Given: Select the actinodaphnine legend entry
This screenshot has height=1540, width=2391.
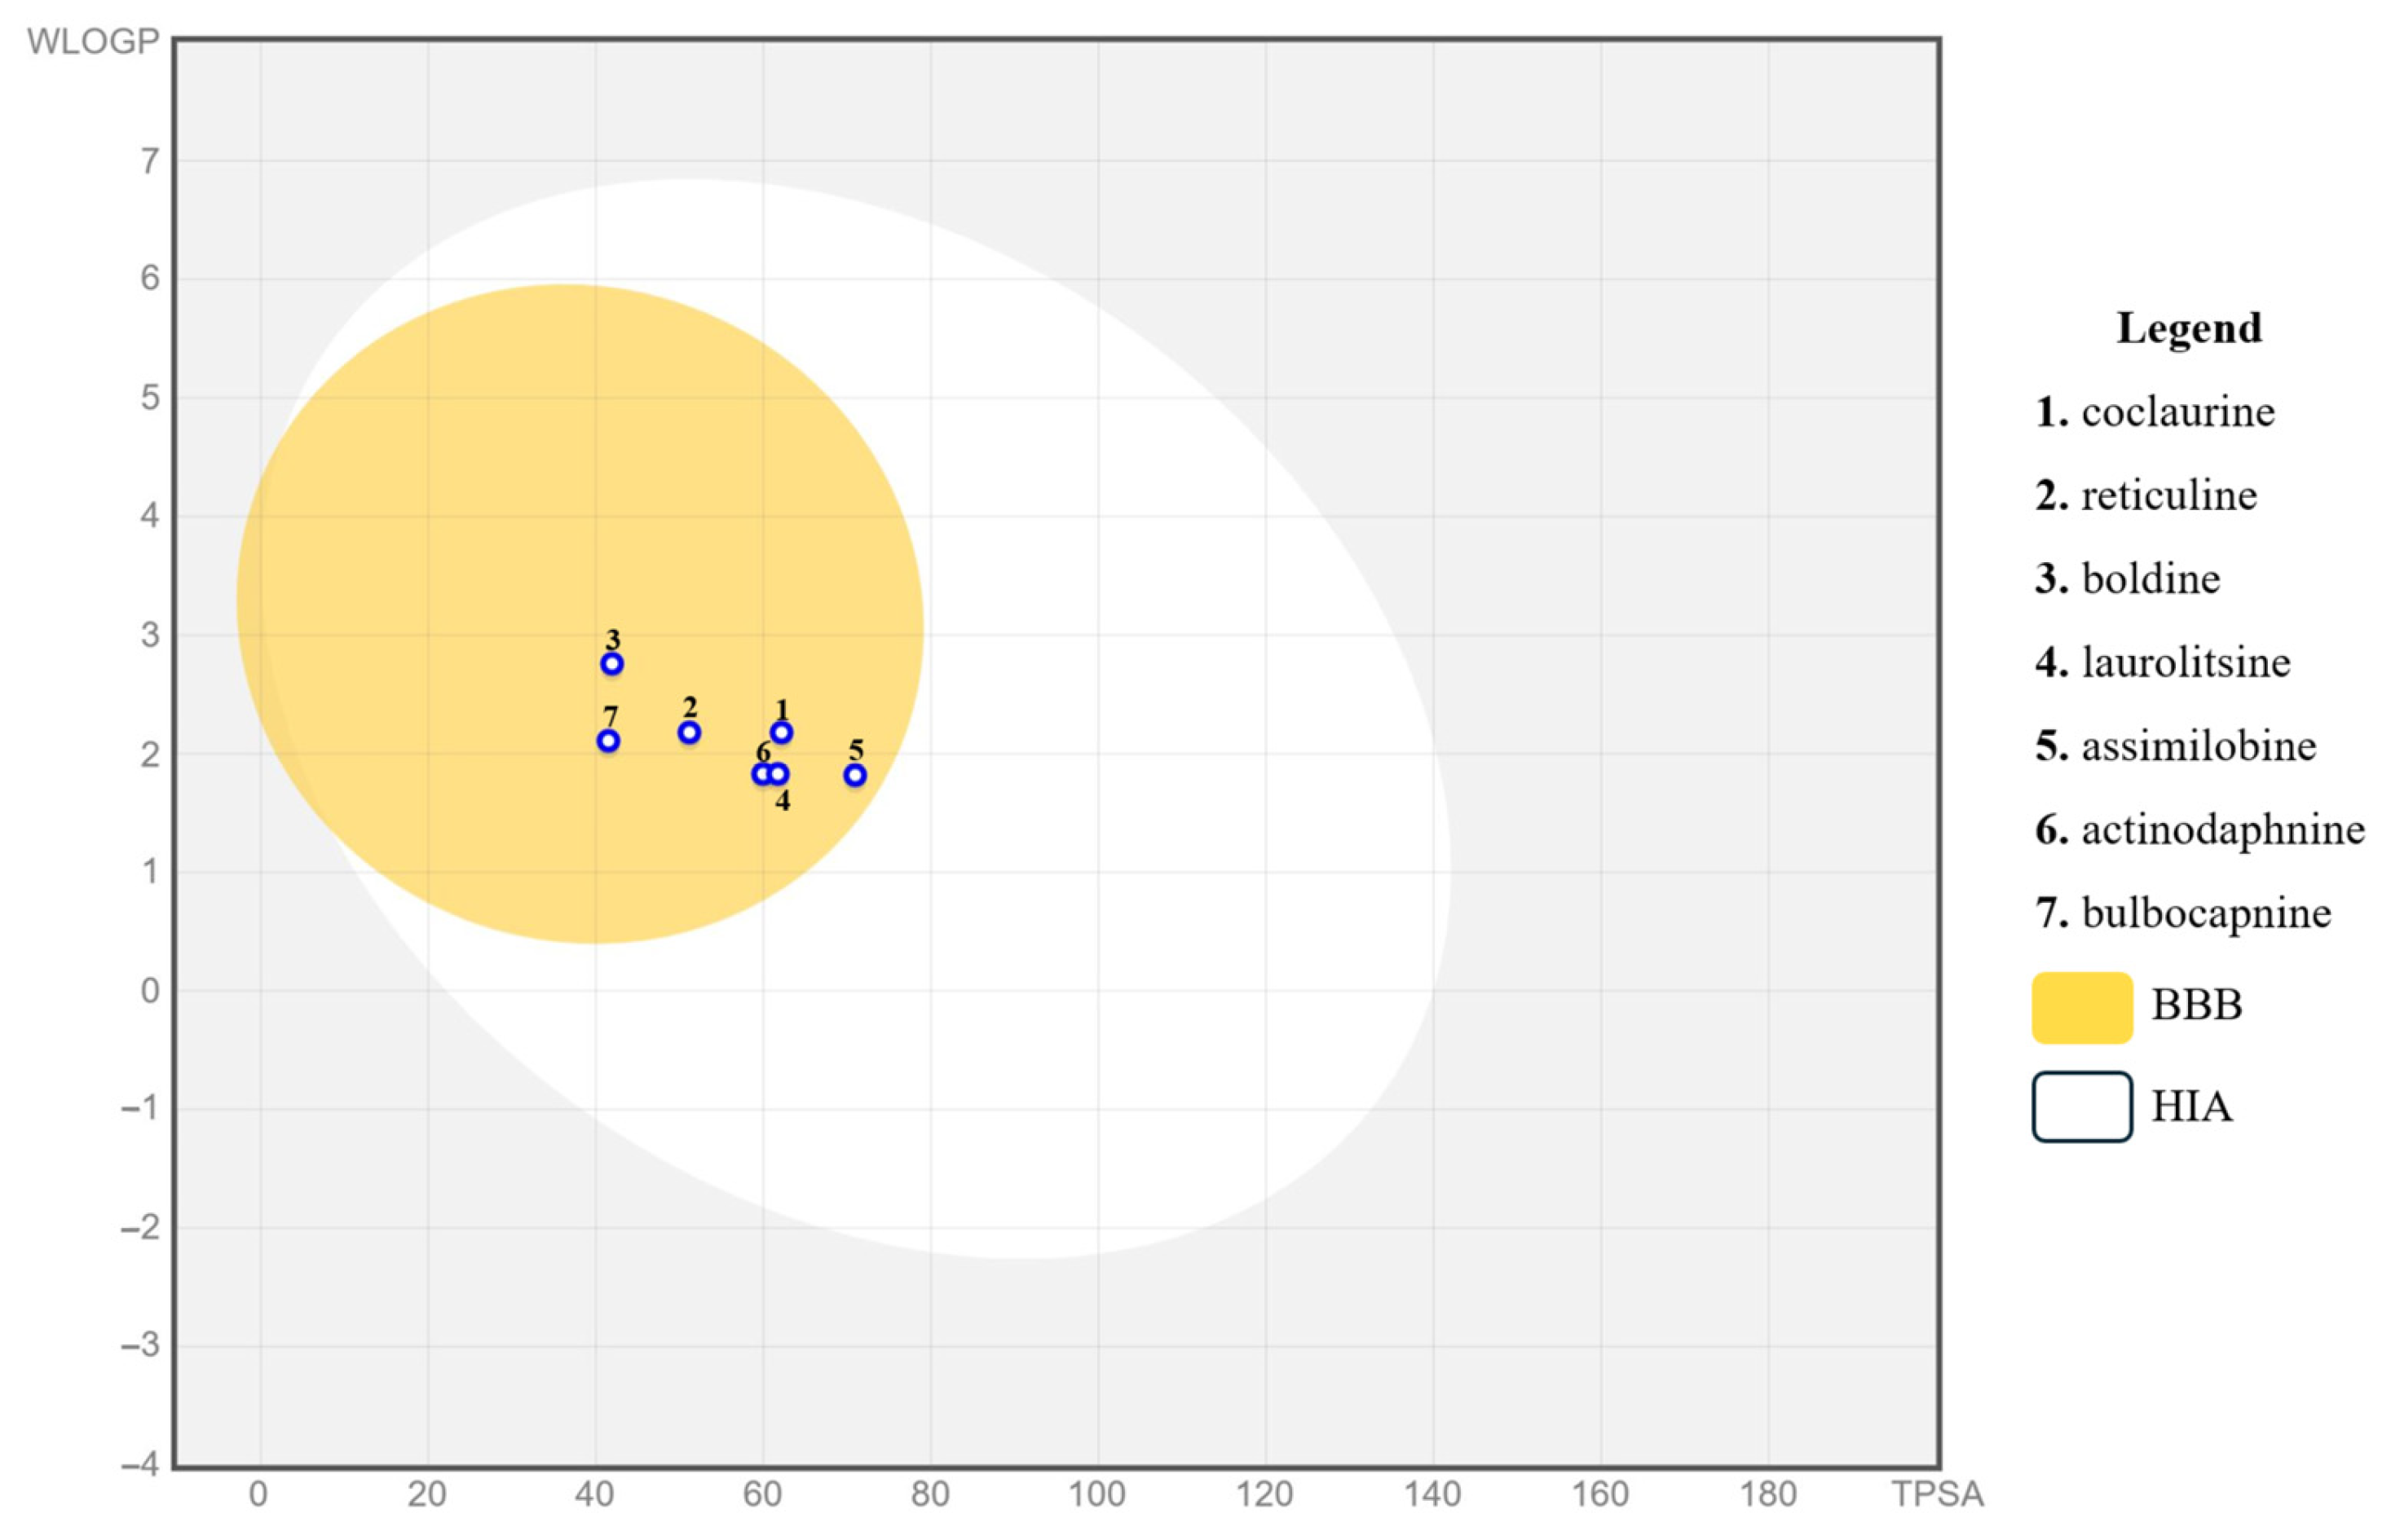Looking at the screenshot, I should [x=2200, y=830].
